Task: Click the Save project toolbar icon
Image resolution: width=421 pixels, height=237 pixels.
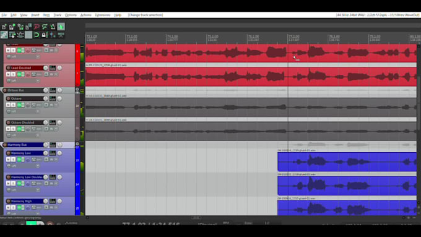Action: 20,27
